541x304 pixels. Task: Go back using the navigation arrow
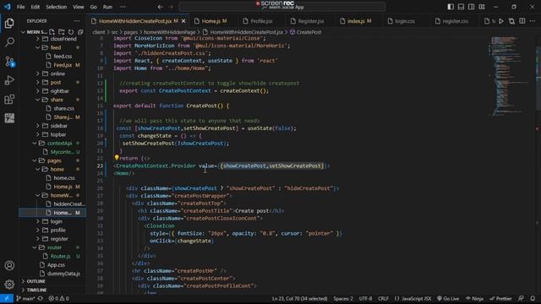160,7
